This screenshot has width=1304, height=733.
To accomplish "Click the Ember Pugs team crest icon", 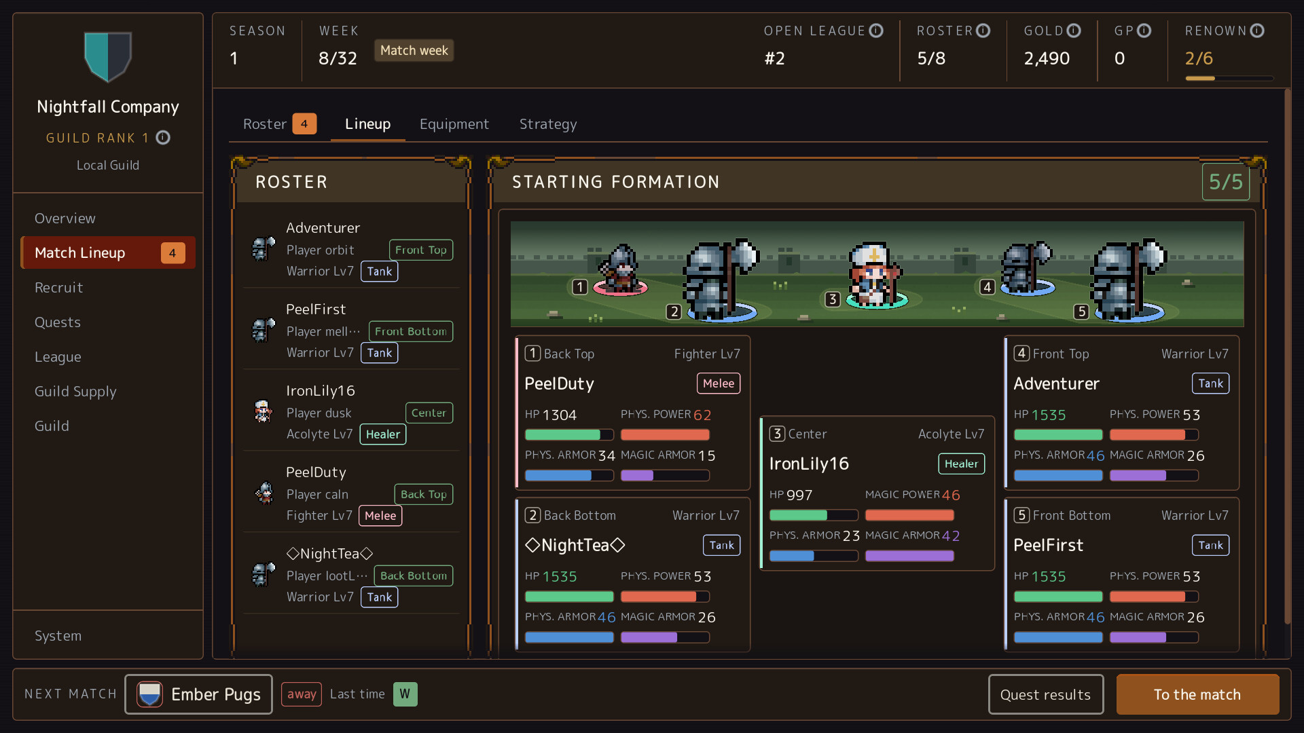I will coord(149,694).
